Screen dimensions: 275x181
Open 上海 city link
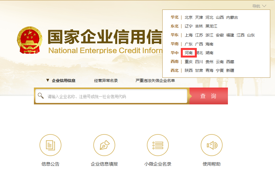tap(189, 35)
